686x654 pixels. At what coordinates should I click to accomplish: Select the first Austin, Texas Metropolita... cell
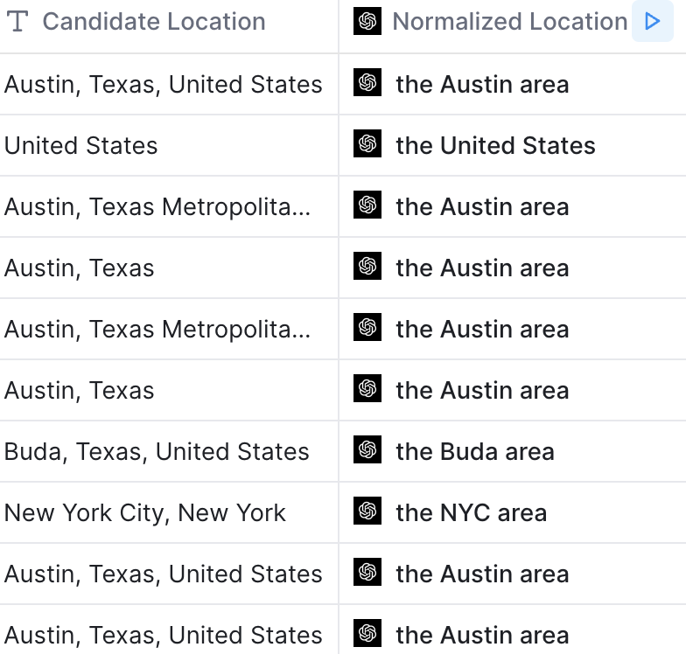coord(169,206)
